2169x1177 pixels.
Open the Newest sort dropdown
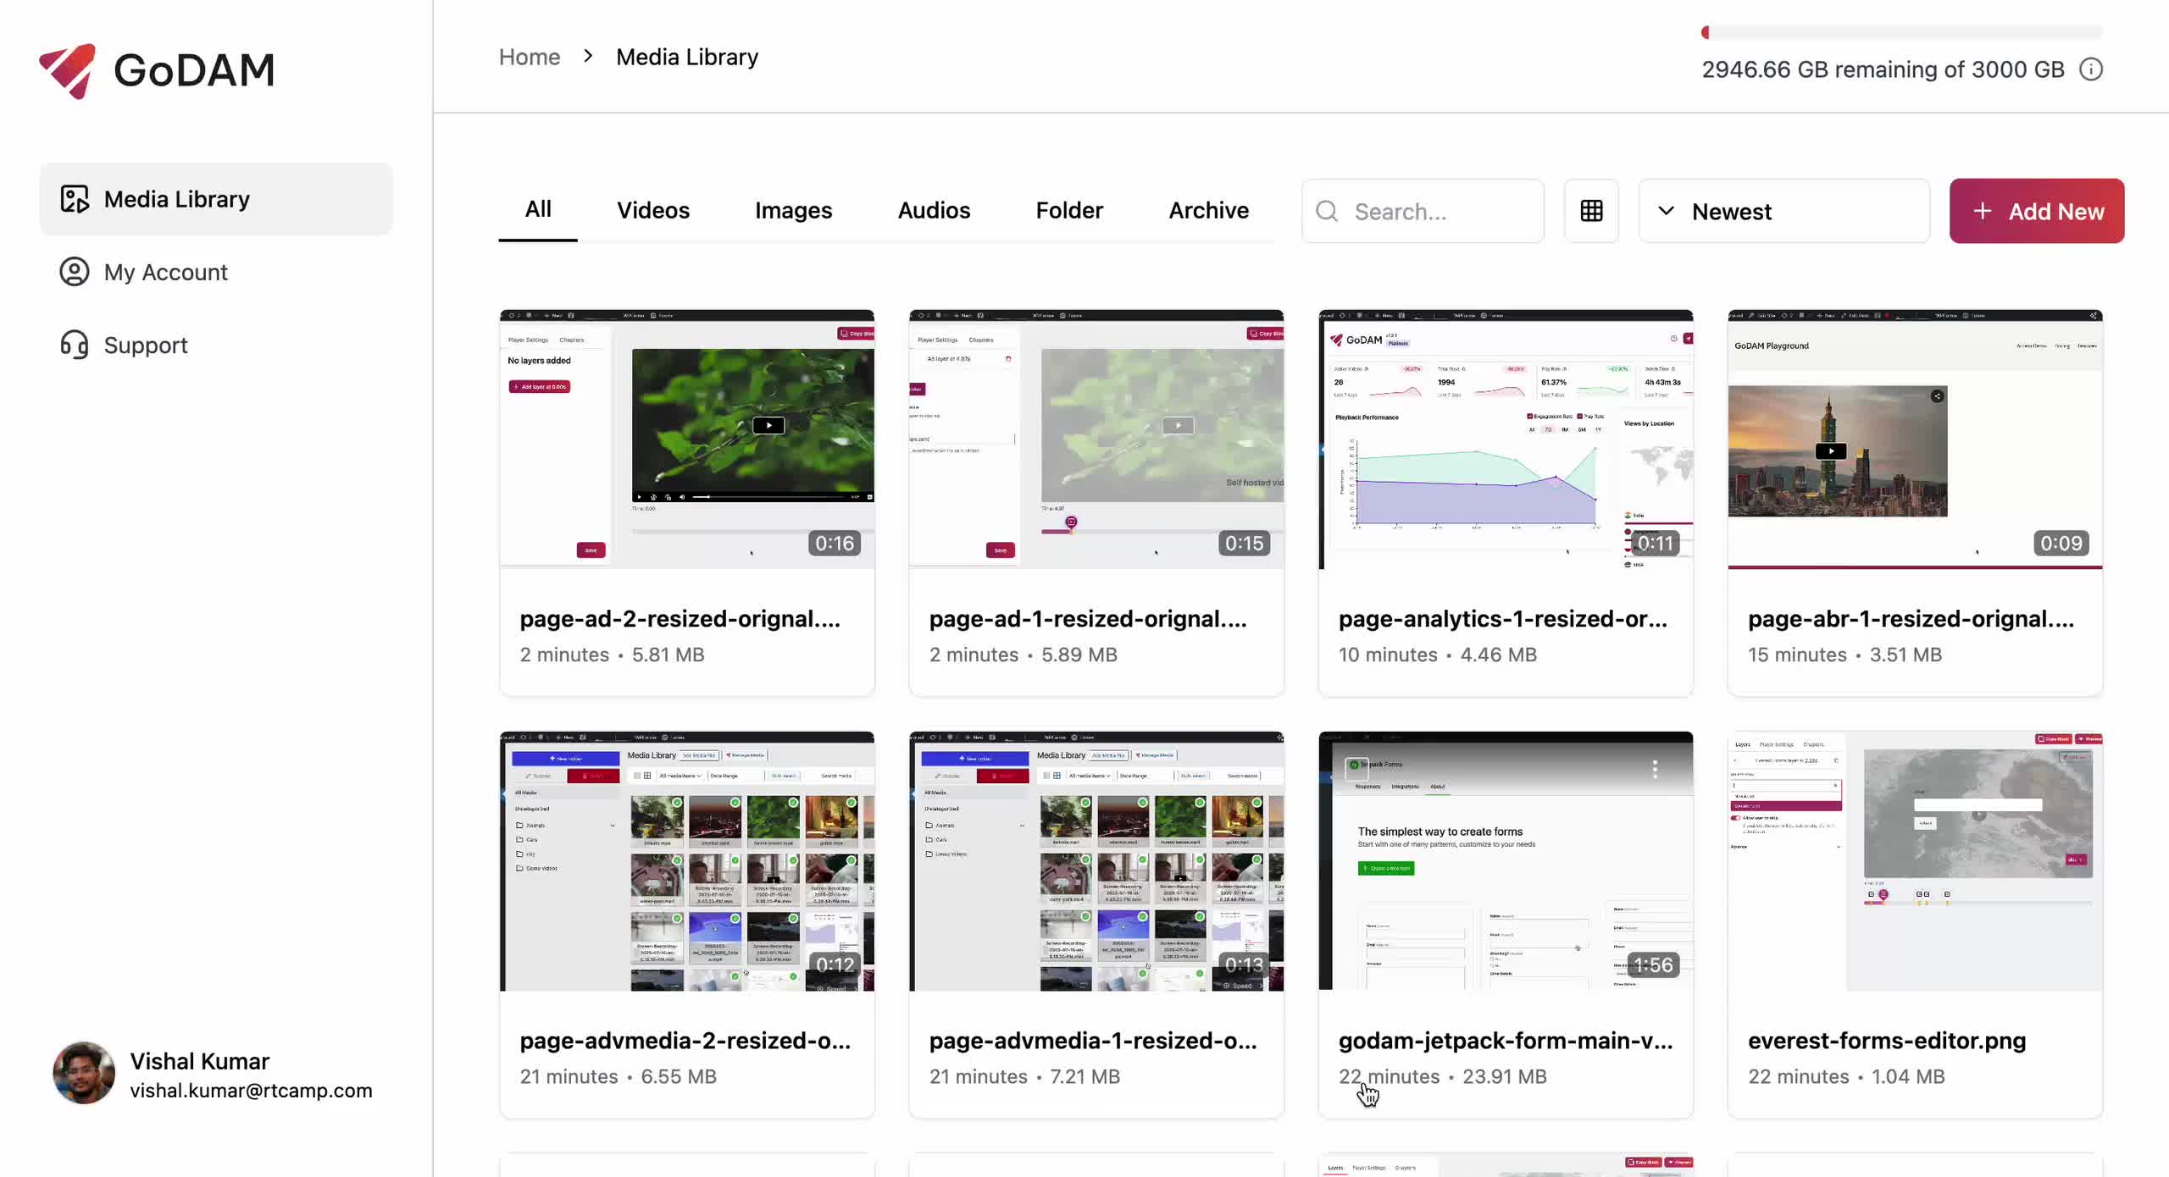[1784, 211]
